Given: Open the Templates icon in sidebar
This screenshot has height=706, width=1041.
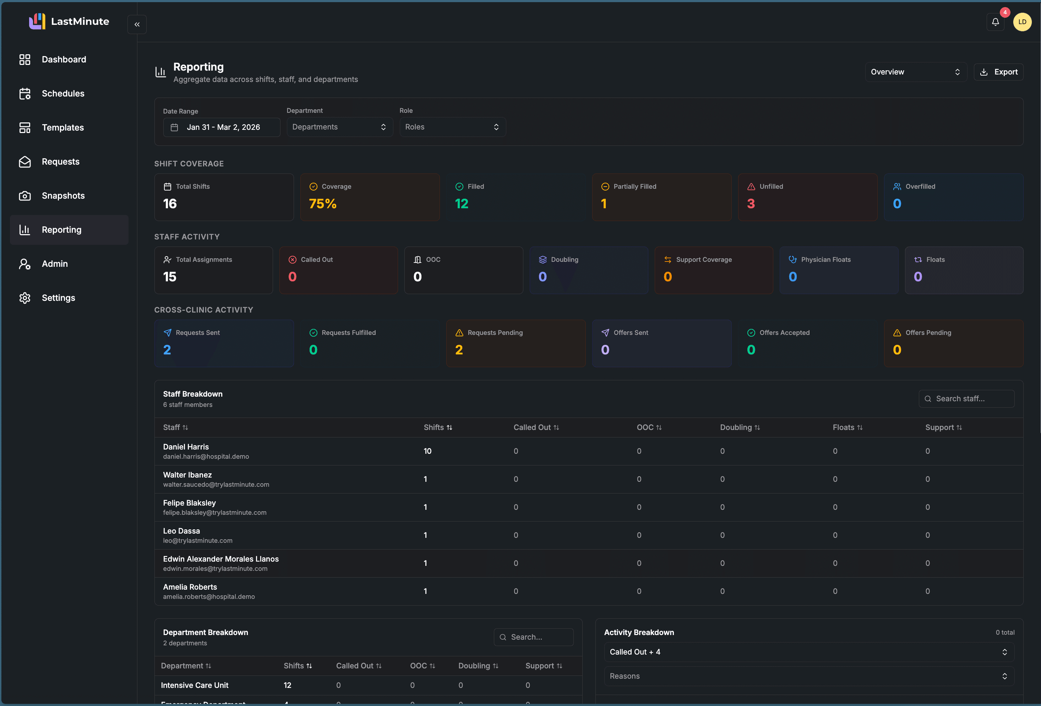Looking at the screenshot, I should (25, 128).
